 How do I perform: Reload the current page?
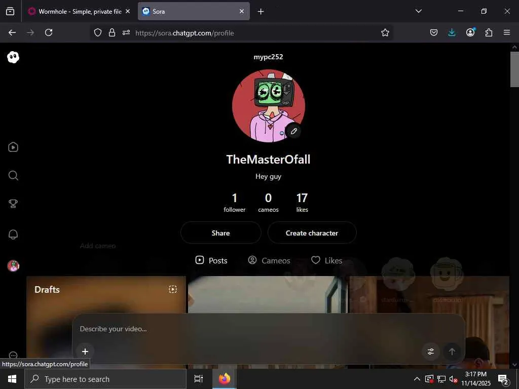point(49,32)
